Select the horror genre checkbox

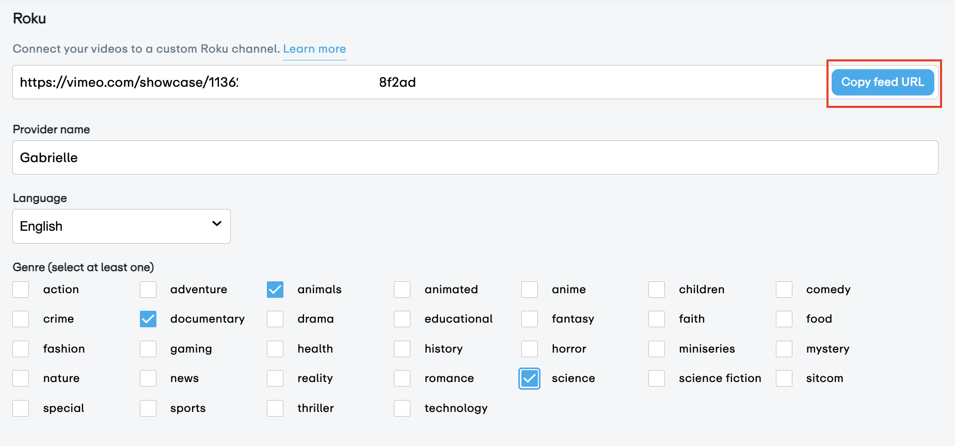(x=529, y=349)
